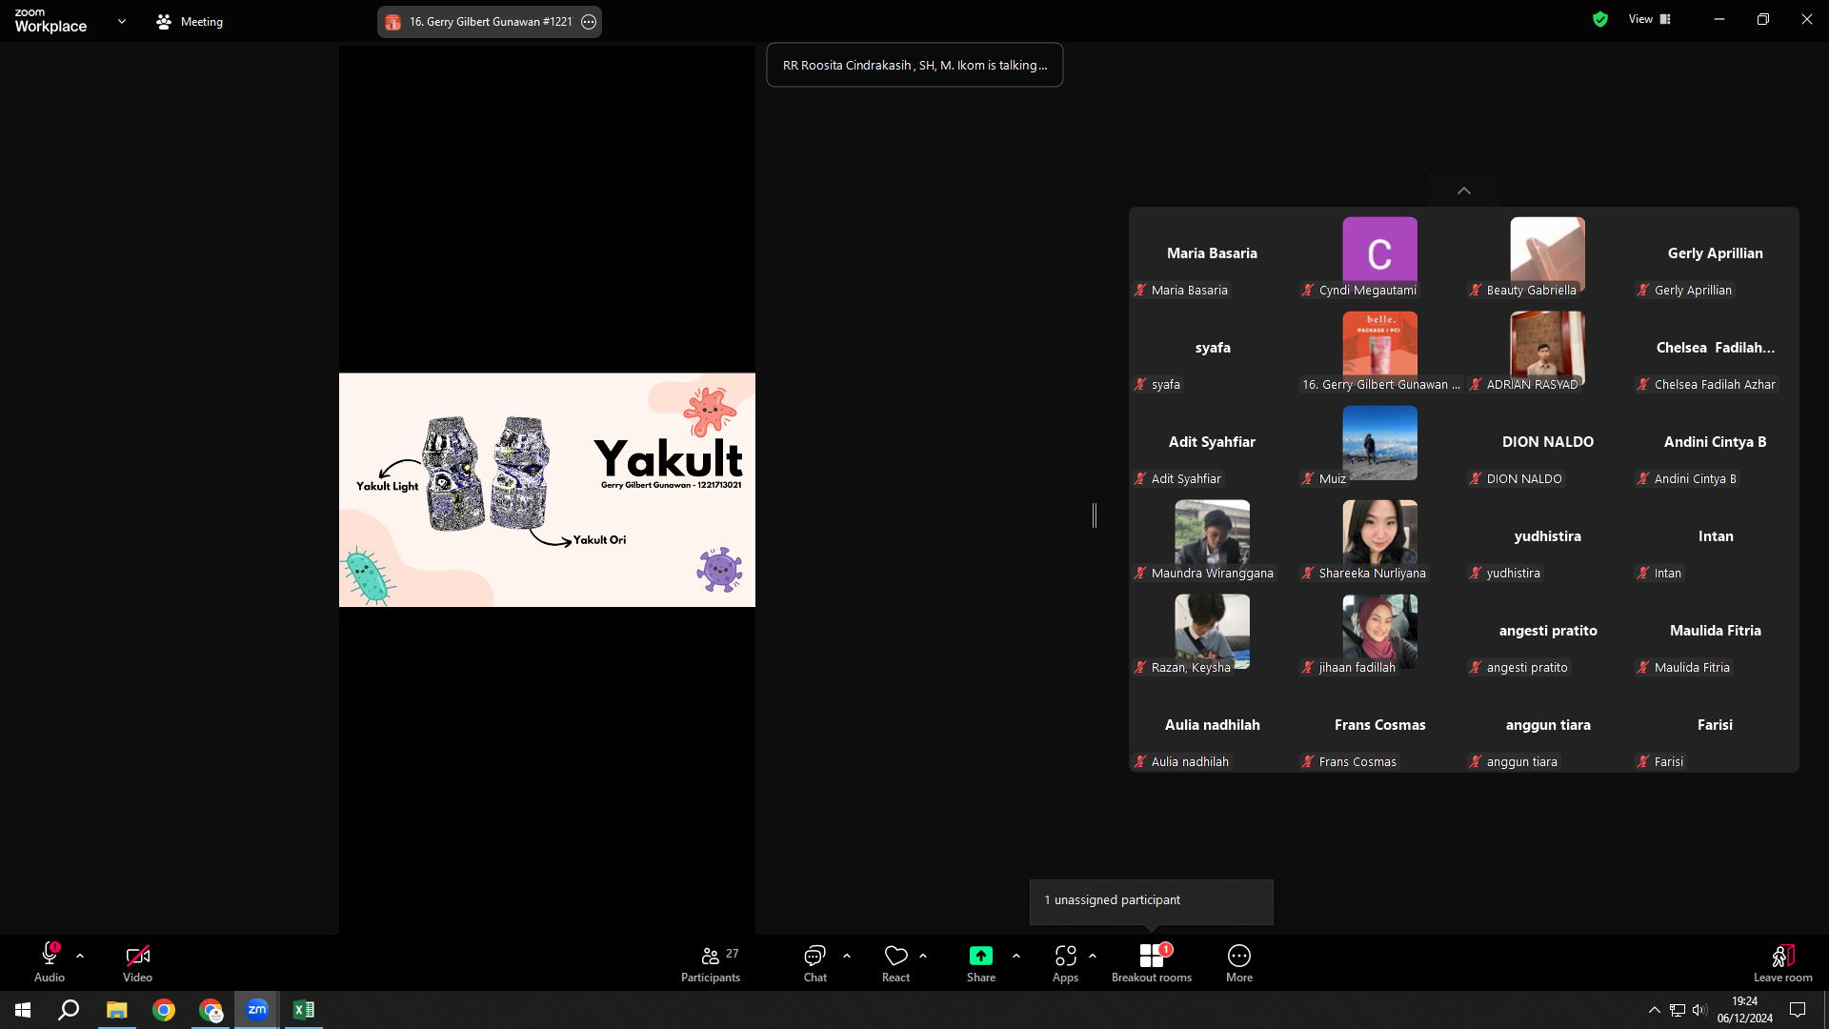
Task: Click the muted mic icon beside Frans Cosmas
Action: click(1308, 761)
